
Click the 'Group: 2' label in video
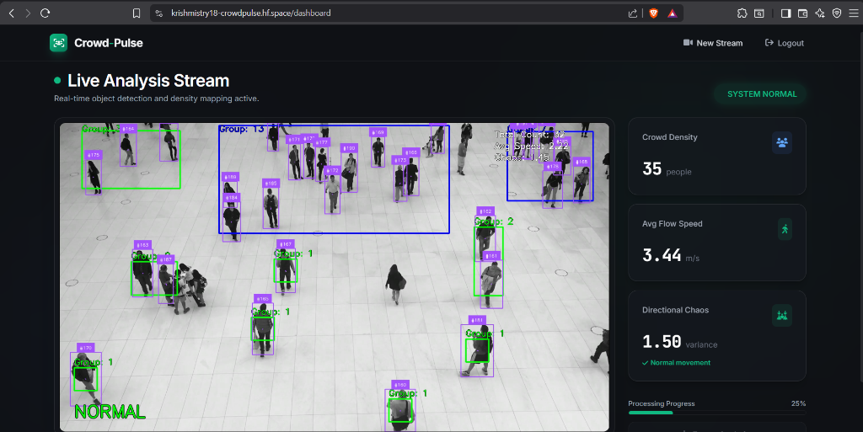pyautogui.click(x=494, y=221)
